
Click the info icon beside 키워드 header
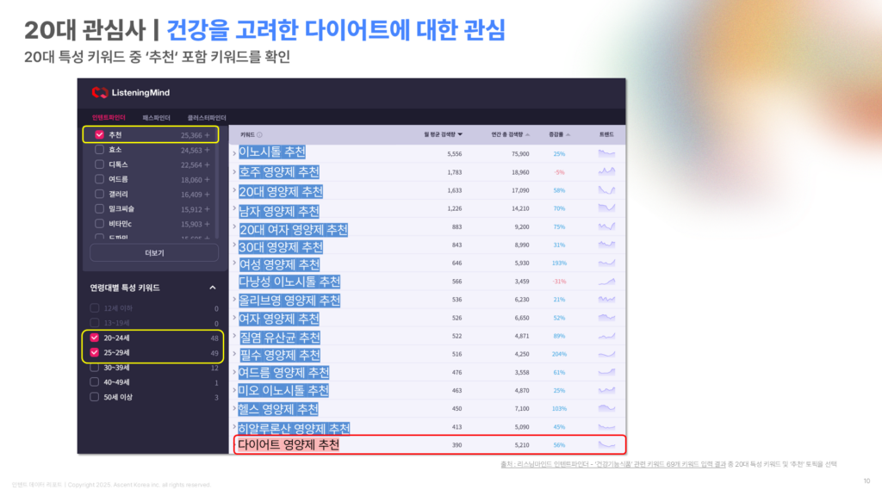tap(259, 135)
